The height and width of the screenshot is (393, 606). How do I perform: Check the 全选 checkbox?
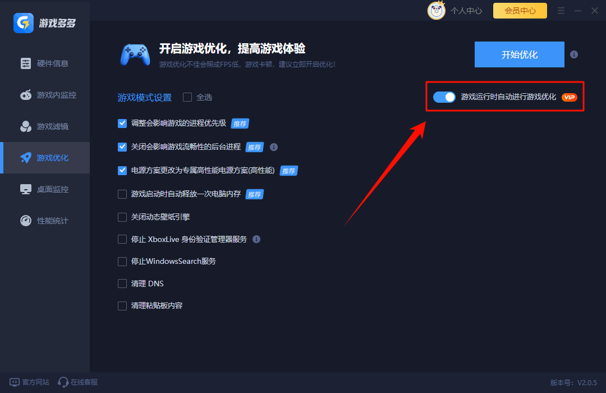coord(187,97)
